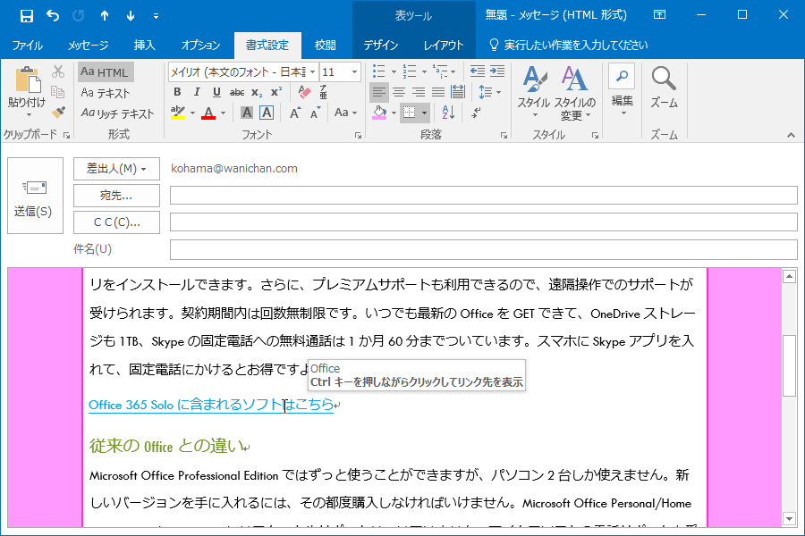Screen dimensions: 805x536
Task: Click the CC button
Action: coord(116,222)
